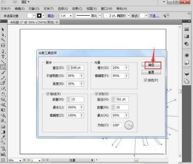Select the Column Graph tool

3,154
